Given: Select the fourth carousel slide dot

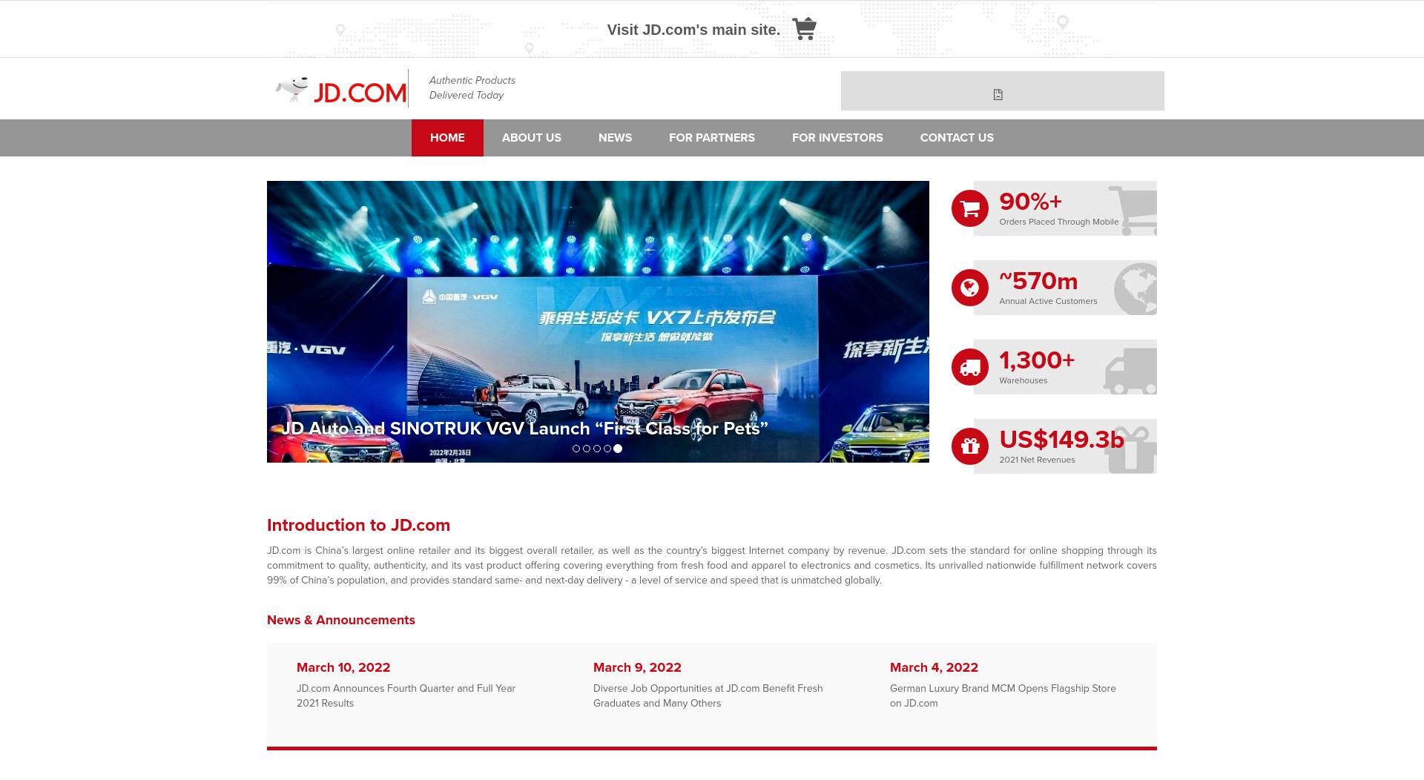Looking at the screenshot, I should click(607, 449).
